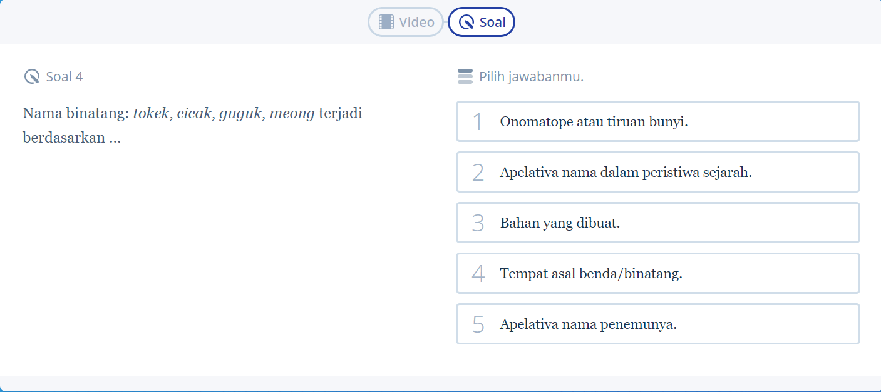Image resolution: width=881 pixels, height=392 pixels.
Task: Click the number 4 badge on fourth answer
Action: tap(477, 273)
